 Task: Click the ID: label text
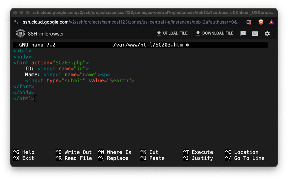click(x=30, y=69)
